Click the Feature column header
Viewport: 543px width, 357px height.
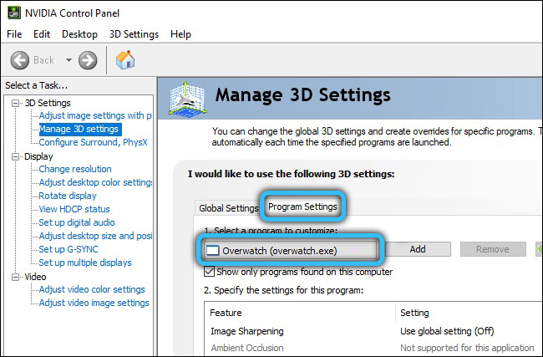pos(300,313)
